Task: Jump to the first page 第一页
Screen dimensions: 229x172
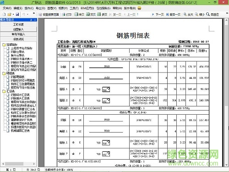Action: pos(115,15)
